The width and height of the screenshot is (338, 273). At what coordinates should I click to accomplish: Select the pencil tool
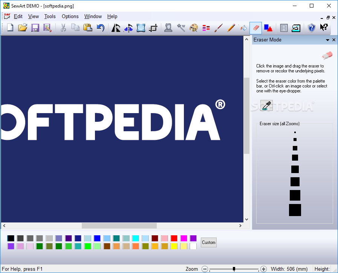point(231,28)
